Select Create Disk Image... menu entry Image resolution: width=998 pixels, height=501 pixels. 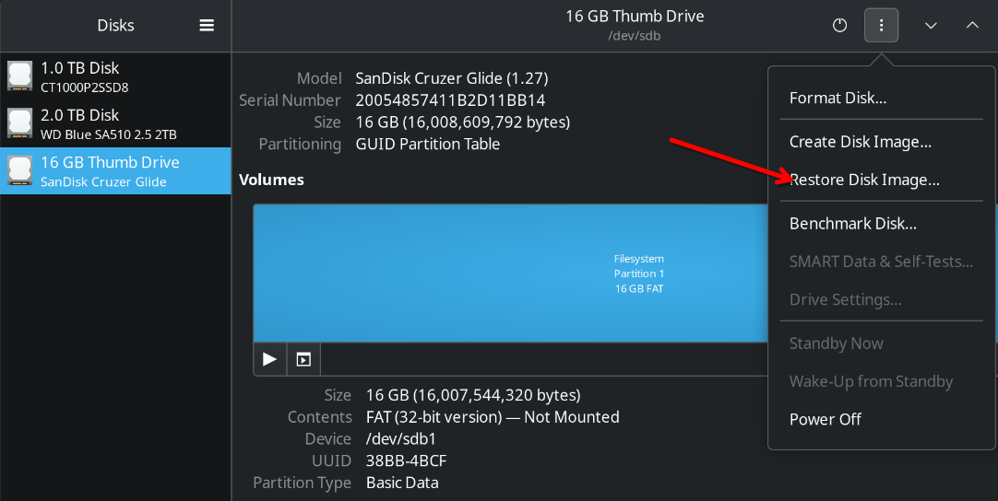point(860,142)
